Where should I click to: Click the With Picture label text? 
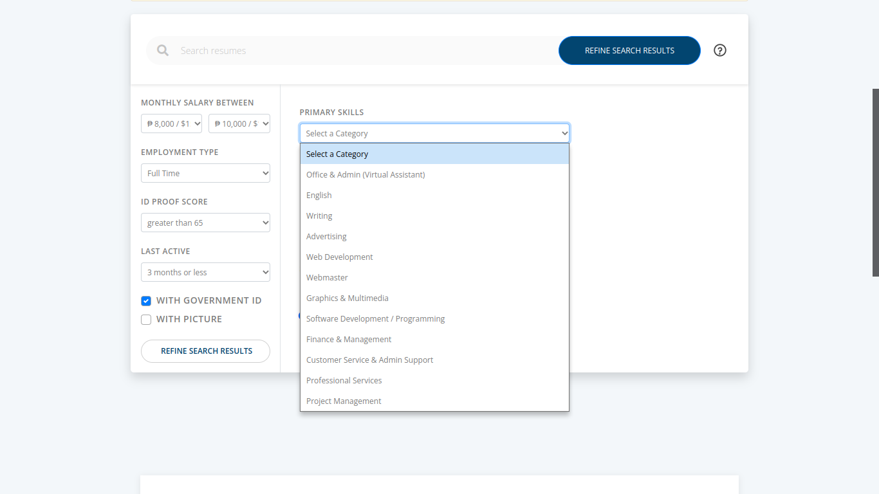coord(189,319)
